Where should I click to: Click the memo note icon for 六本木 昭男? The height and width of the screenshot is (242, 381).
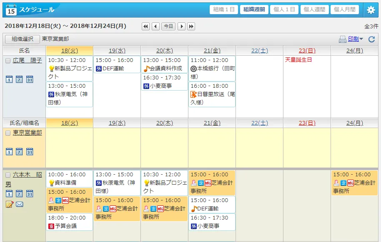click(x=9, y=204)
